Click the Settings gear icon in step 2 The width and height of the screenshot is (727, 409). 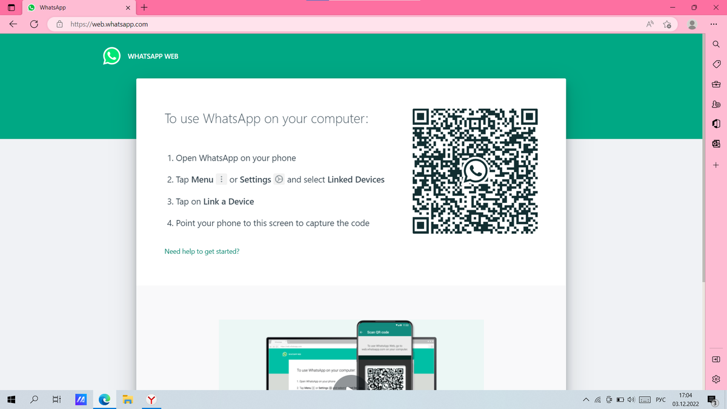pos(279,179)
